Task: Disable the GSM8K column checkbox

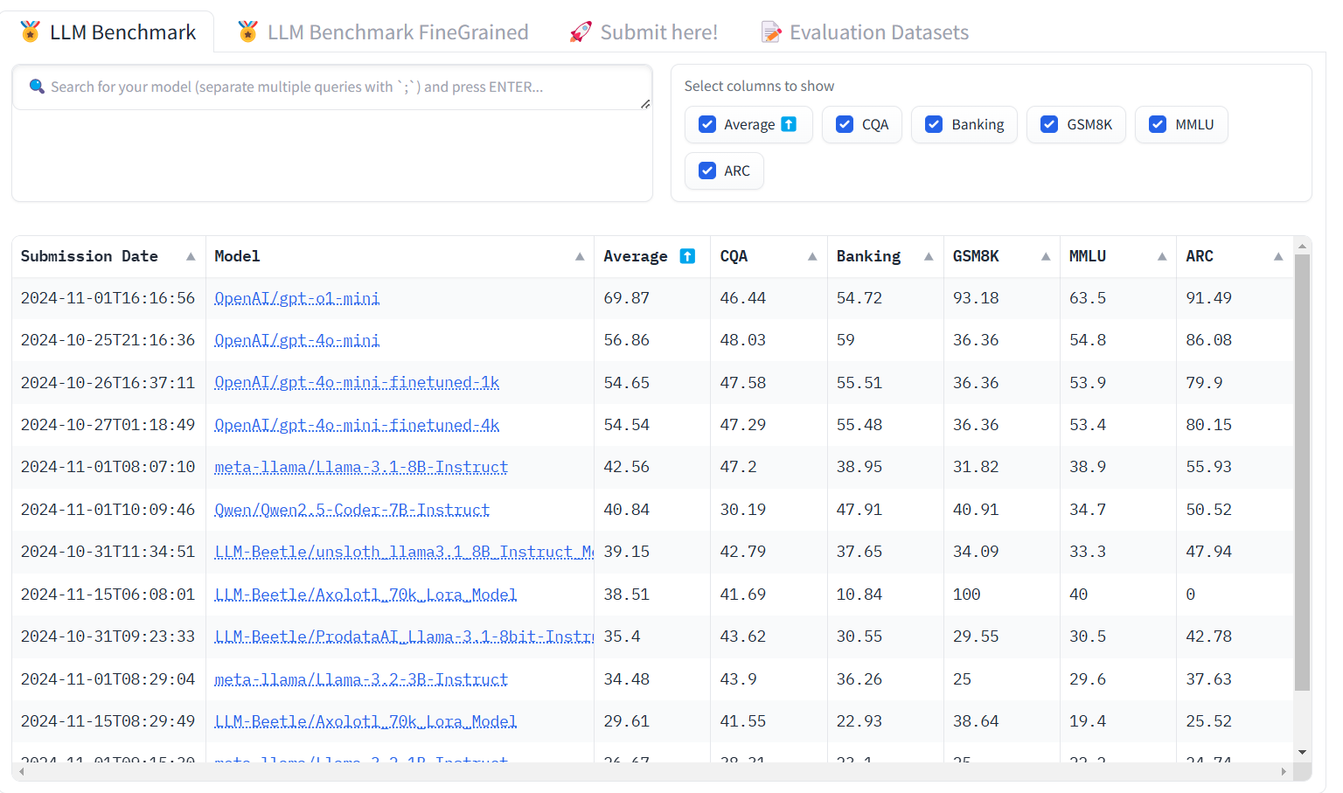Action: tap(1049, 124)
